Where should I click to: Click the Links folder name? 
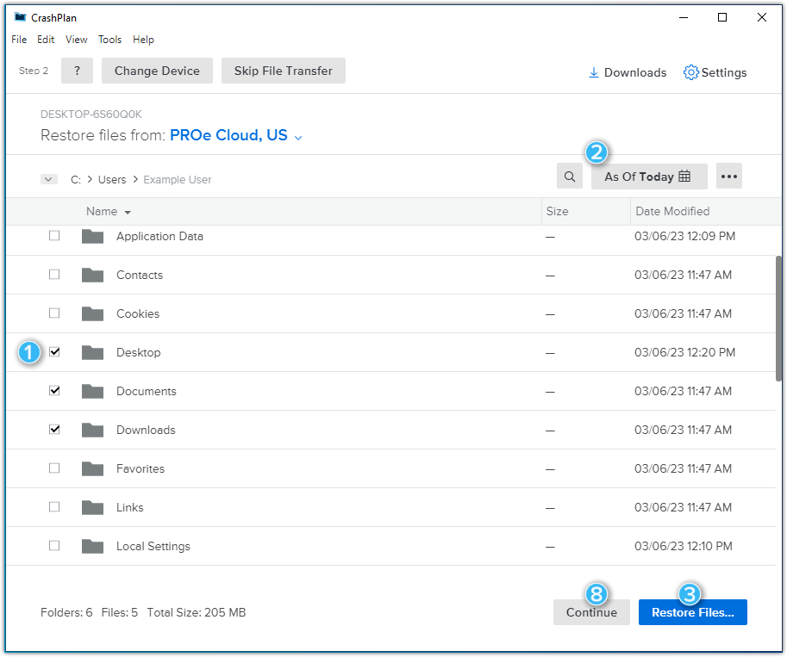pos(130,507)
